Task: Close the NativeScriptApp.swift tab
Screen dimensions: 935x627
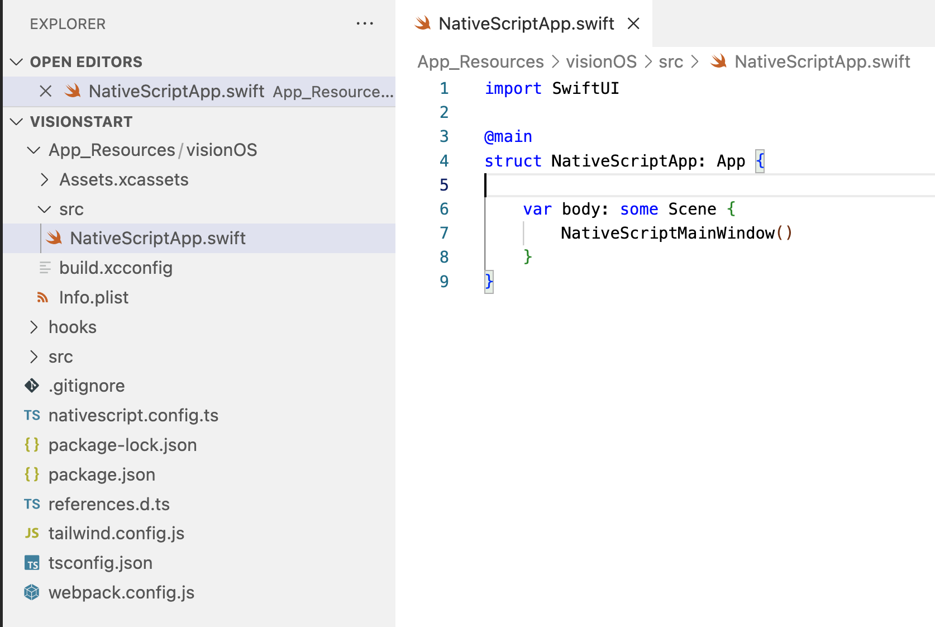Action: point(633,23)
